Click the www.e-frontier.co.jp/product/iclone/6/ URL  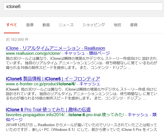pos(41,84)
